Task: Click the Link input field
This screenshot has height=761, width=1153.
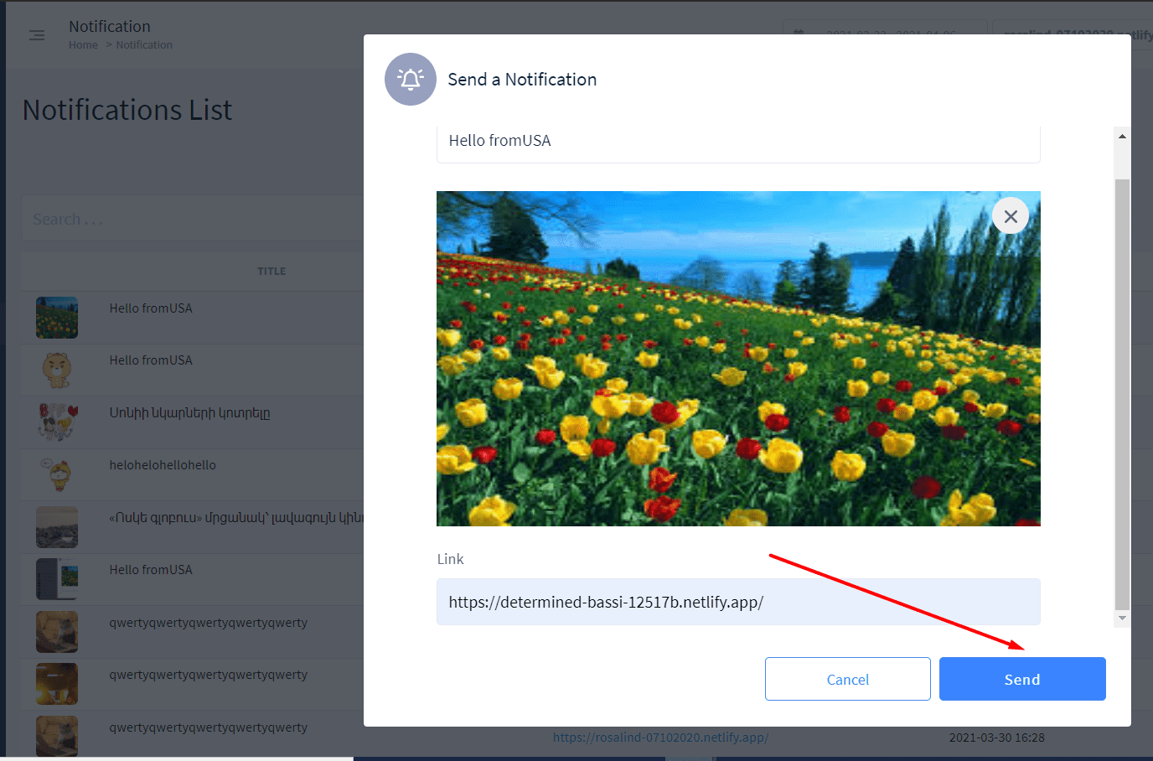Action: tap(738, 602)
